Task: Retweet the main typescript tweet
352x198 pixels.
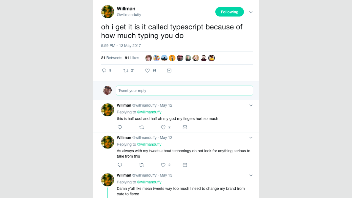Action: pyautogui.click(x=126, y=71)
